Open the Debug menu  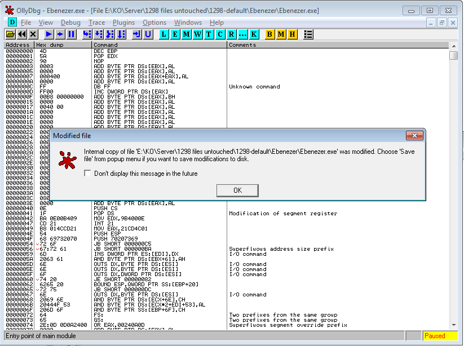pos(70,23)
